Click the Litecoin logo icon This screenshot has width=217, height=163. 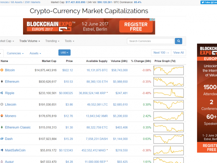(x=2, y=104)
